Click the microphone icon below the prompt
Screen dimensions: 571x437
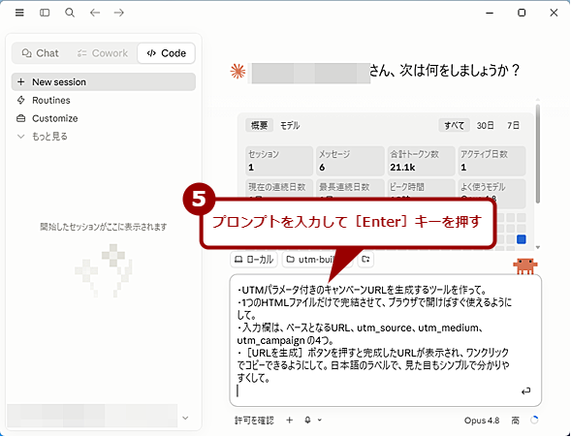pyautogui.click(x=307, y=421)
